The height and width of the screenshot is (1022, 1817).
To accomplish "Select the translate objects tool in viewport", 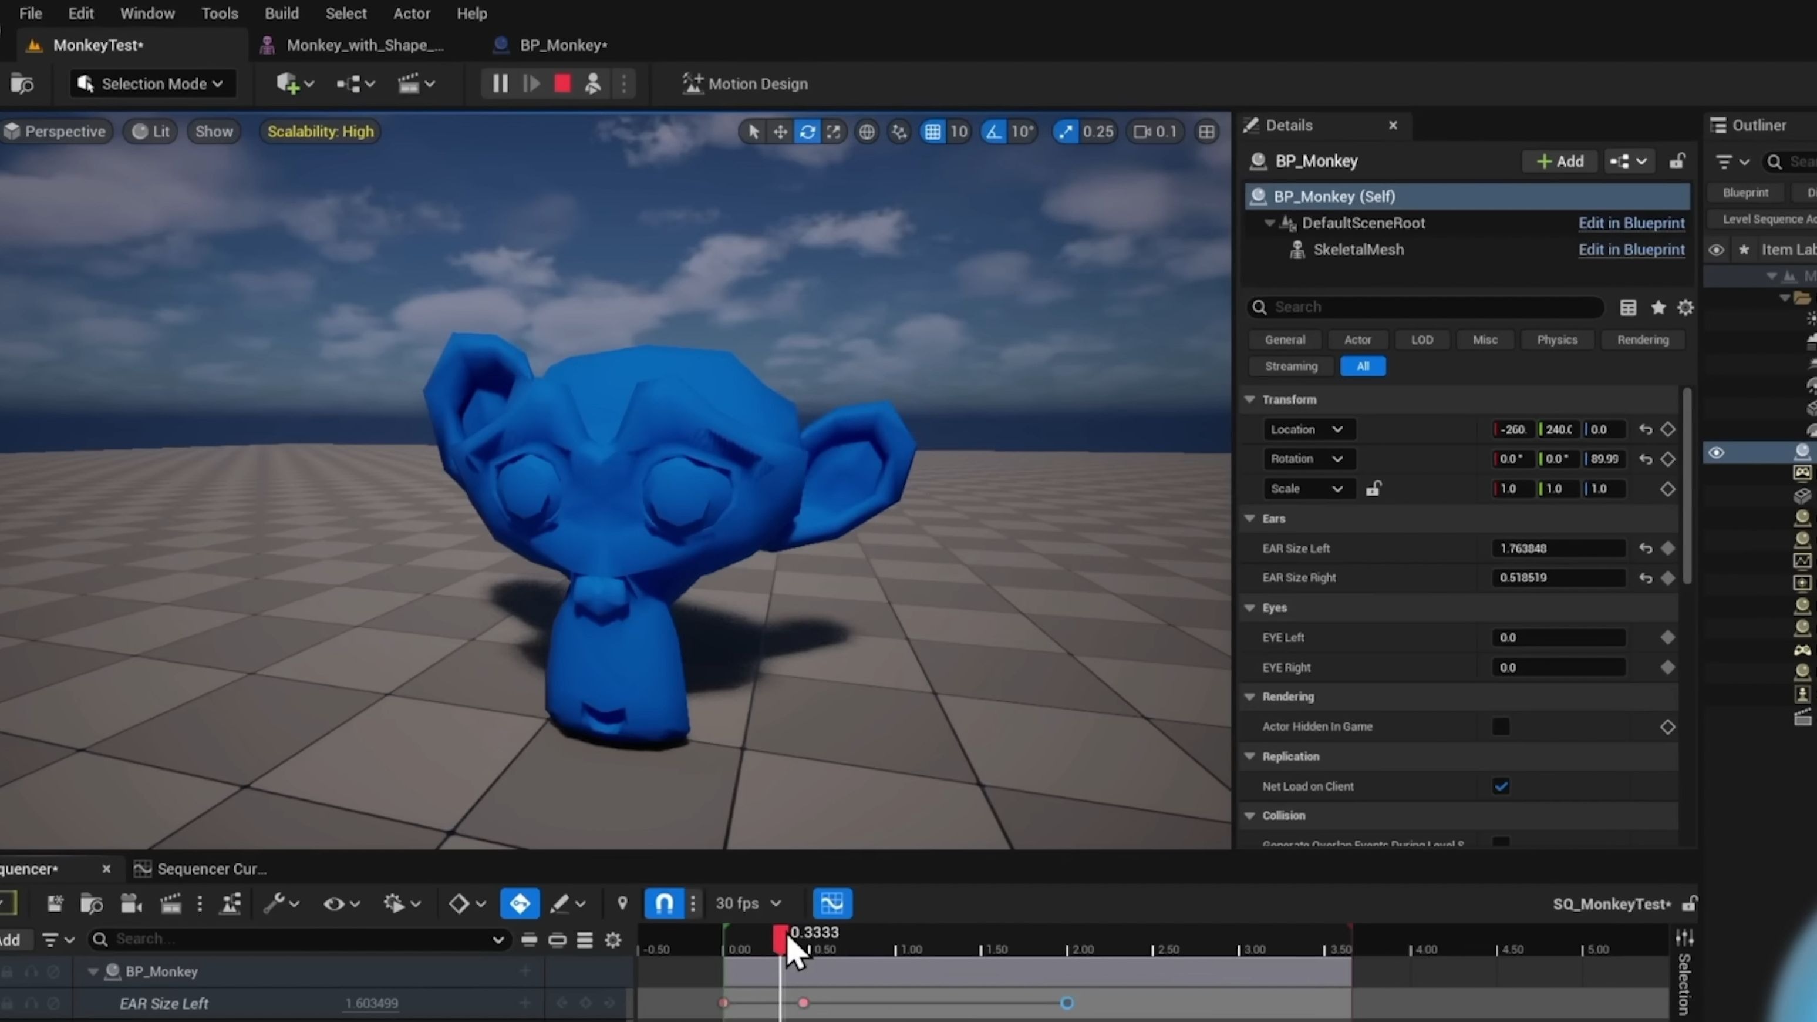I will [x=780, y=132].
